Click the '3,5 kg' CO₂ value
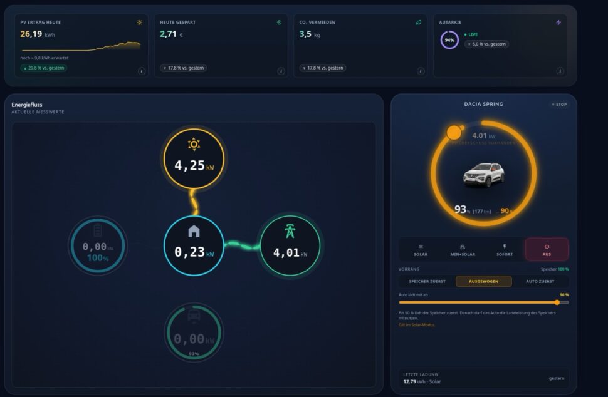This screenshot has height=397, width=608. tap(310, 34)
